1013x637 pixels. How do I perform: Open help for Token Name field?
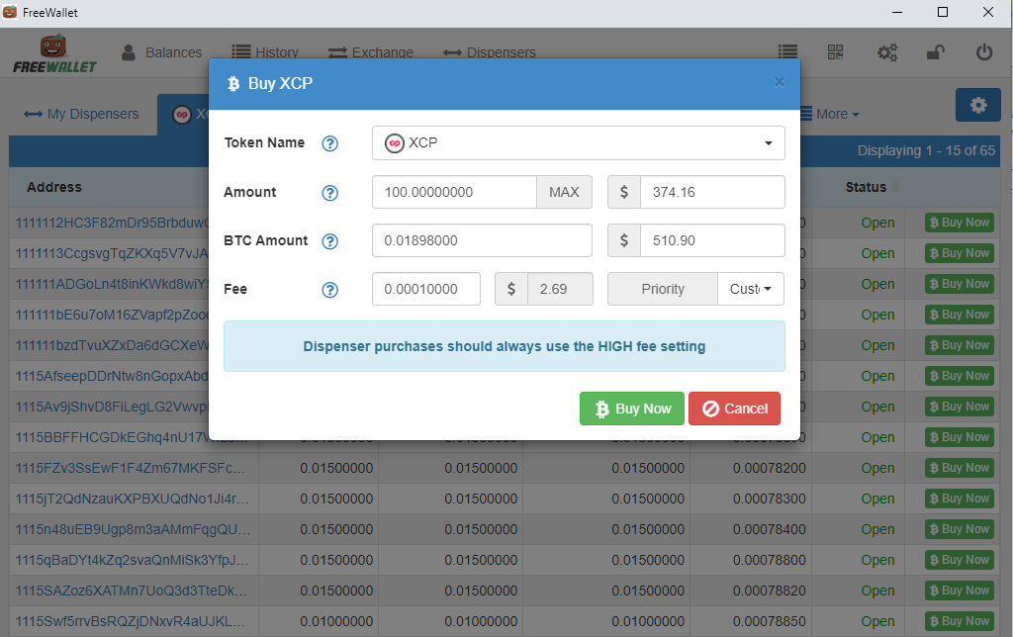(x=330, y=143)
